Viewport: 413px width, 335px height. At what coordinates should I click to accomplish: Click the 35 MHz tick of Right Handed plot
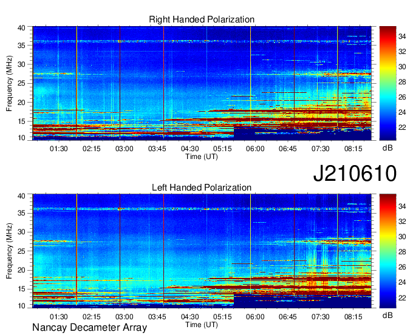point(22,46)
